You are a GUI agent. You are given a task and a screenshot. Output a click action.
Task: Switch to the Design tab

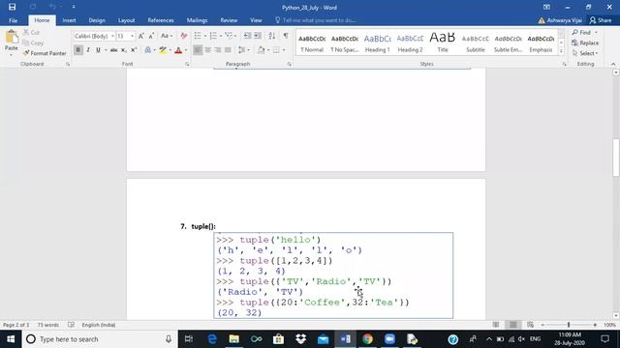[x=97, y=20]
